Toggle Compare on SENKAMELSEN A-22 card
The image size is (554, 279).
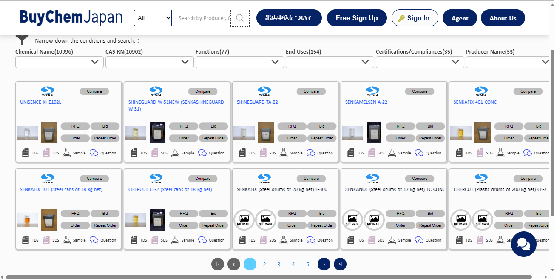[x=420, y=91]
